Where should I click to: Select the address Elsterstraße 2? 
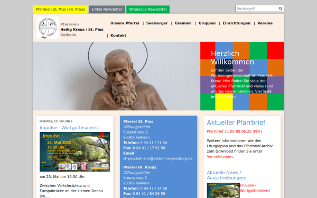tap(135, 132)
